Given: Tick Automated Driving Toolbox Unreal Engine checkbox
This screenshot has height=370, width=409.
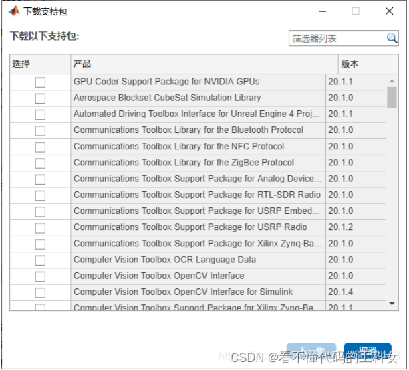Looking at the screenshot, I should pyautogui.click(x=40, y=114).
